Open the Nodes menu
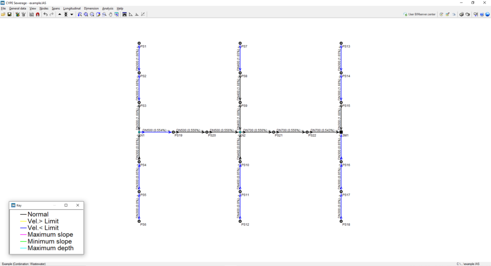Image resolution: width=491 pixels, height=266 pixels. click(44, 9)
